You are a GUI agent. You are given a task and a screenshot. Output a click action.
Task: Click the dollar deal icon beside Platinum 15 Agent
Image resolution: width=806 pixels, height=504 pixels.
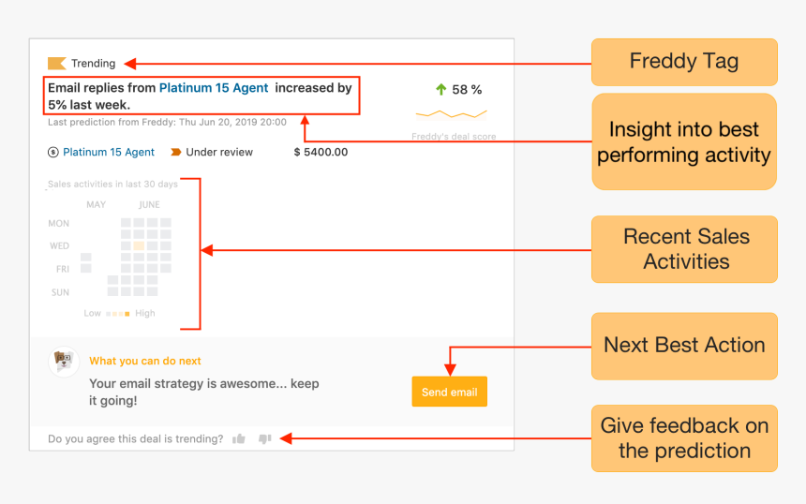pos(52,152)
